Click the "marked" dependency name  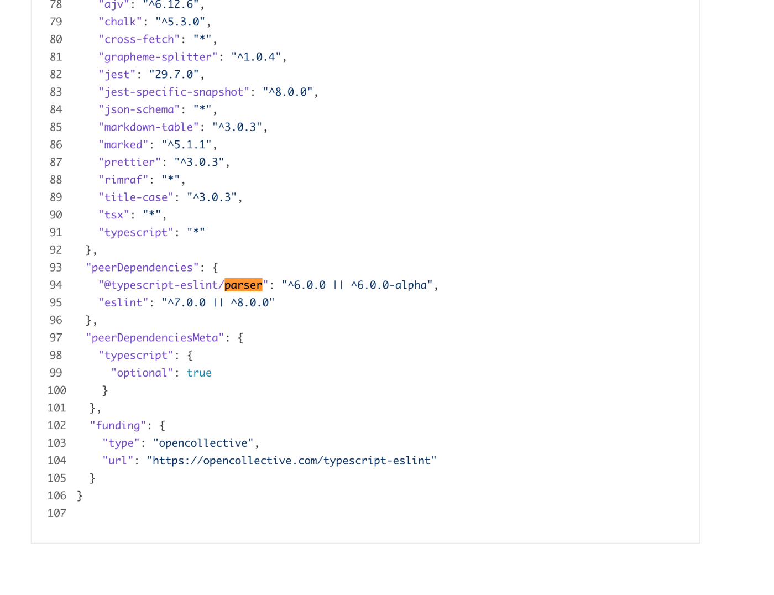123,144
